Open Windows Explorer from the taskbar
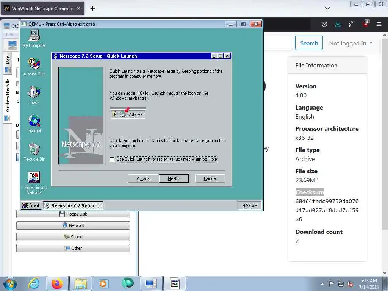The width and height of the screenshot is (388, 291). [x=81, y=283]
